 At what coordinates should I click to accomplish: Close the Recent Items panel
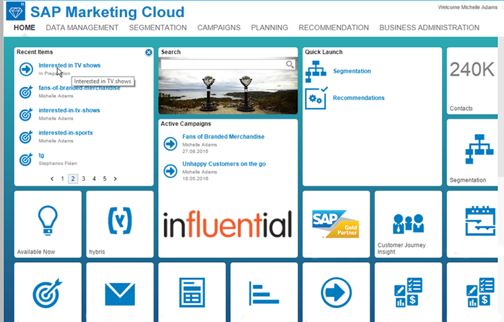(149, 52)
